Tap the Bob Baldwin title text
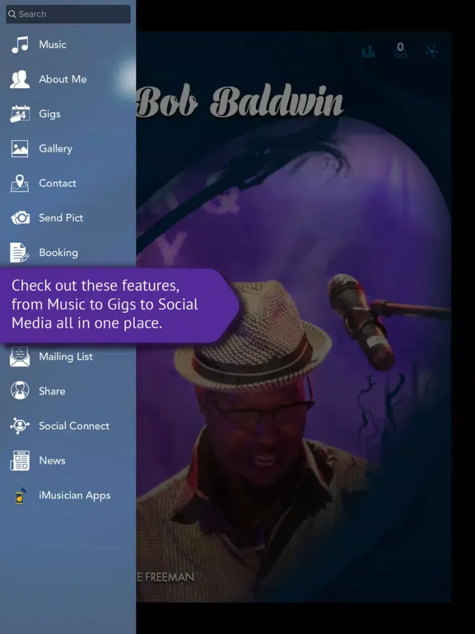 [240, 102]
